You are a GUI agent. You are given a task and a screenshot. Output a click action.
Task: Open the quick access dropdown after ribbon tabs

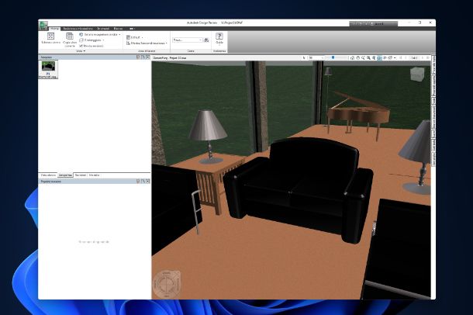[x=132, y=29]
